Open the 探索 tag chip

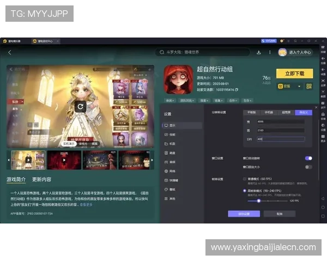tap(204, 101)
